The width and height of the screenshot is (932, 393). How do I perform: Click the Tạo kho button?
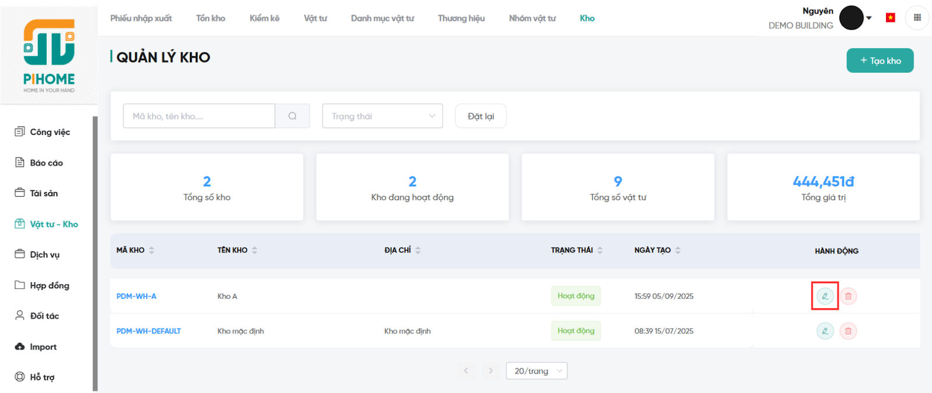pyautogui.click(x=880, y=61)
